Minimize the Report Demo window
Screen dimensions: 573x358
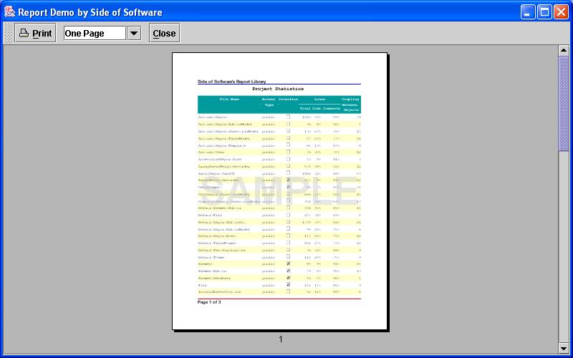coord(528,12)
